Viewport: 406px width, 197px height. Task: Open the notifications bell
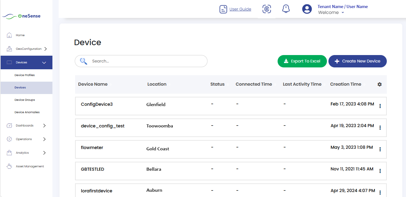click(x=286, y=9)
